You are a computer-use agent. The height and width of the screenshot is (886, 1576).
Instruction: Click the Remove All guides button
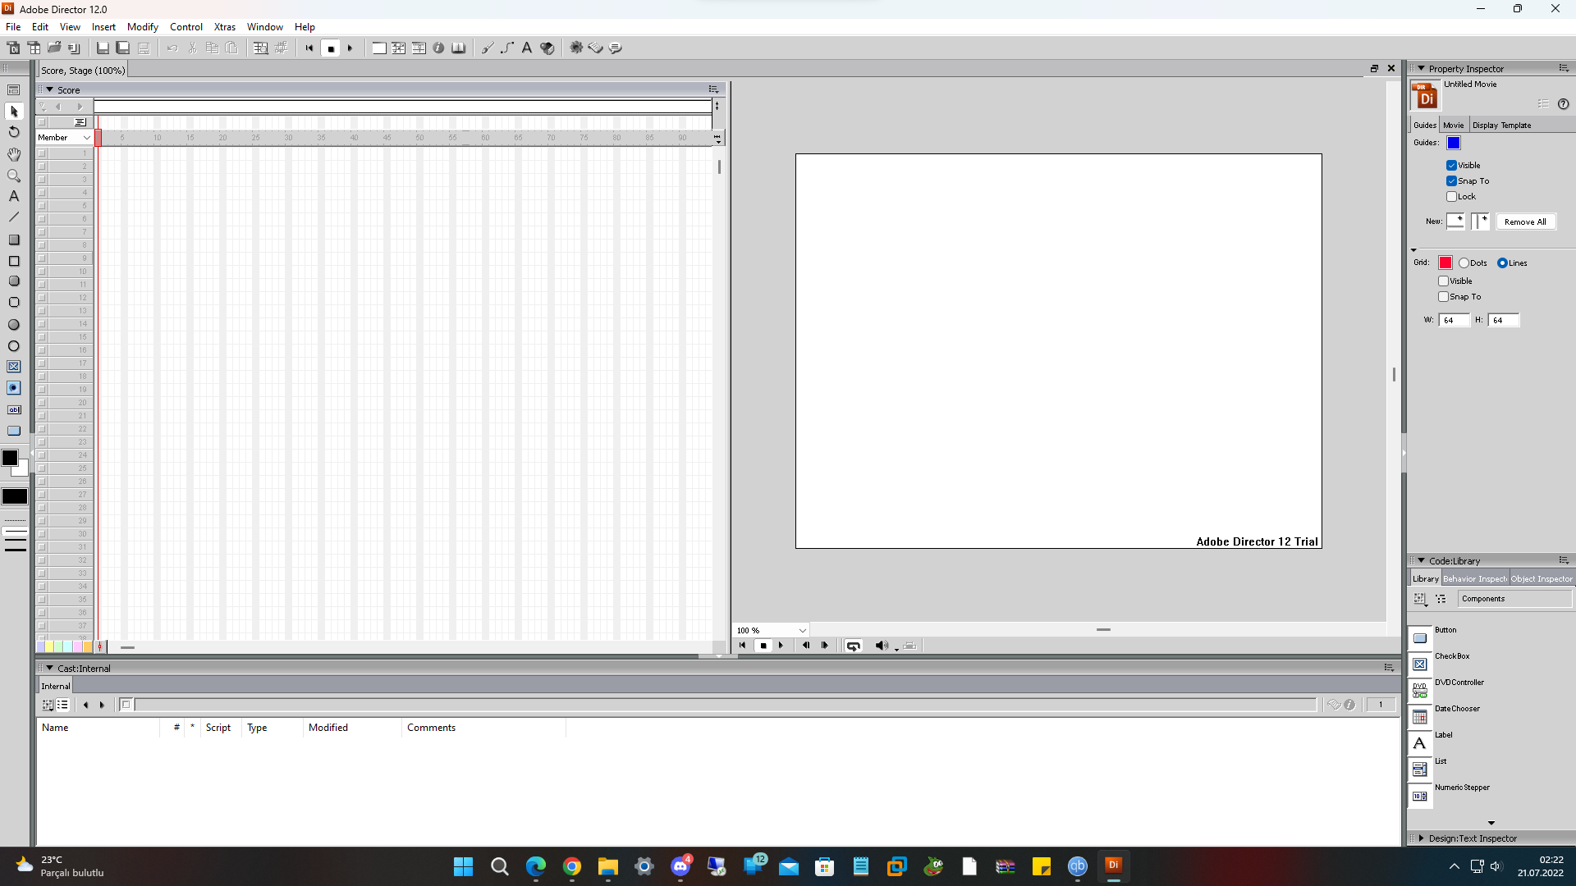pos(1526,221)
